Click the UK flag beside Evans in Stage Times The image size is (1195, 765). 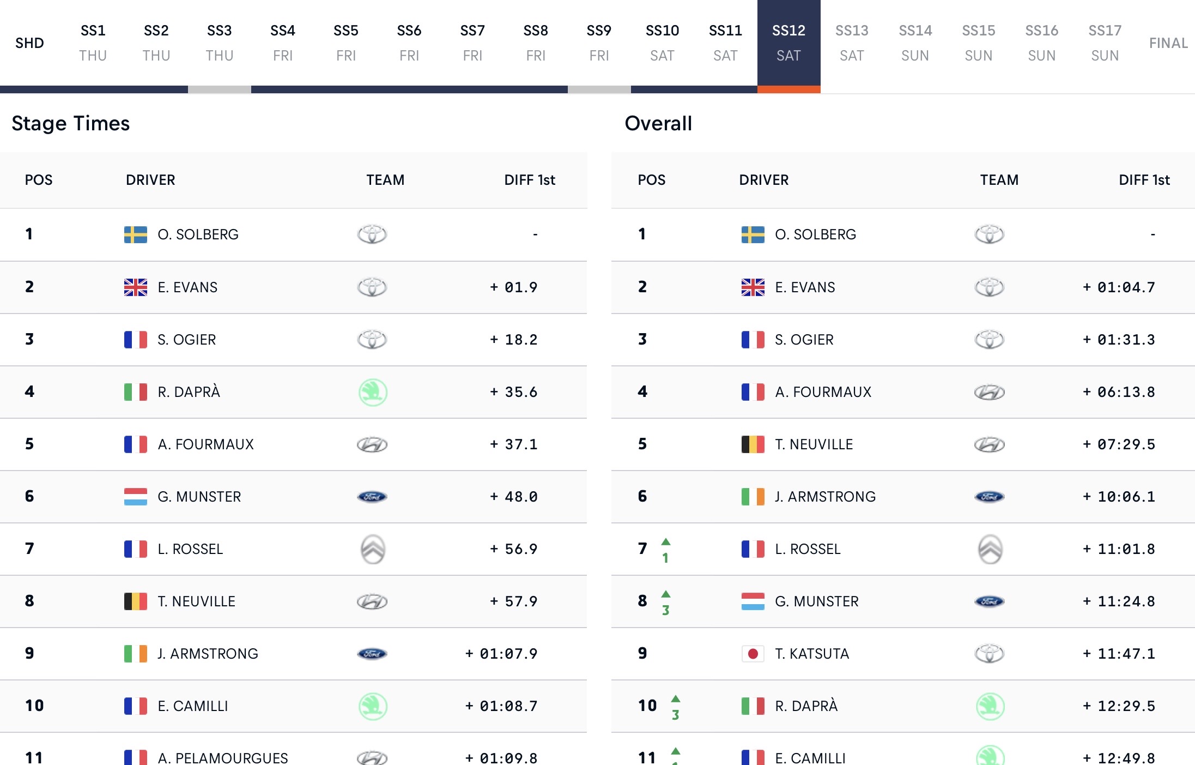(x=135, y=287)
